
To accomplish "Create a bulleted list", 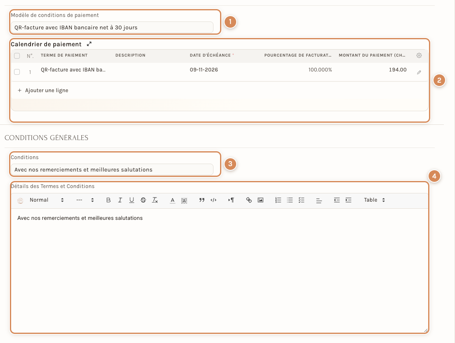I will [x=289, y=200].
